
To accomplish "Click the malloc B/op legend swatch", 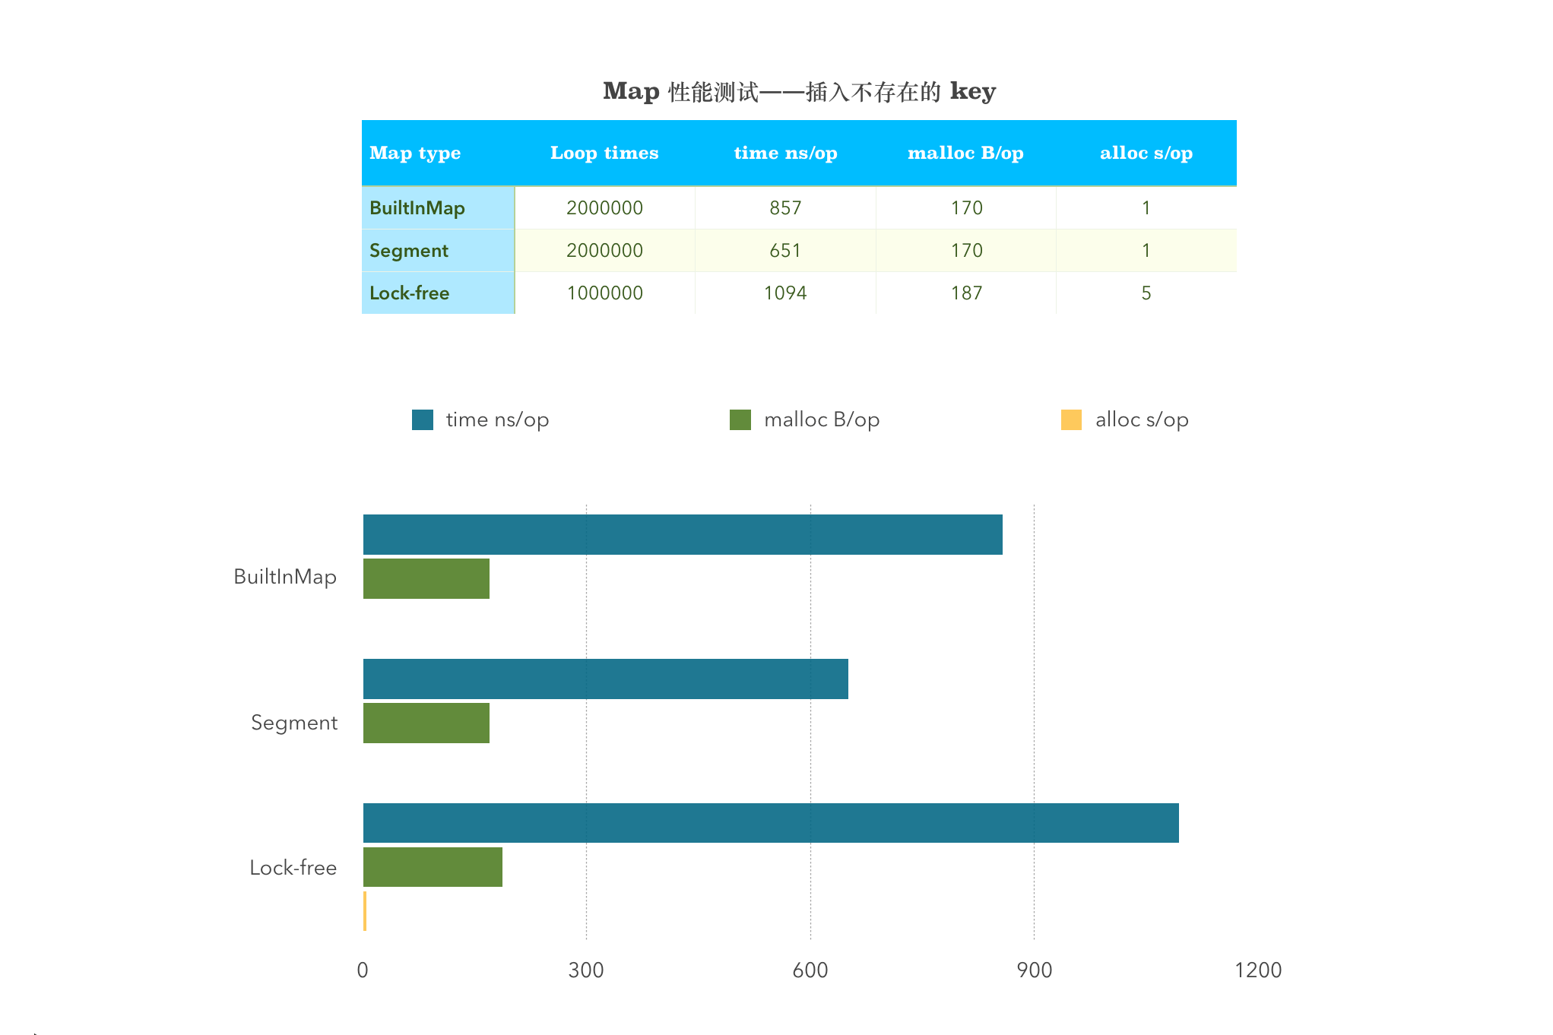I will click(740, 419).
